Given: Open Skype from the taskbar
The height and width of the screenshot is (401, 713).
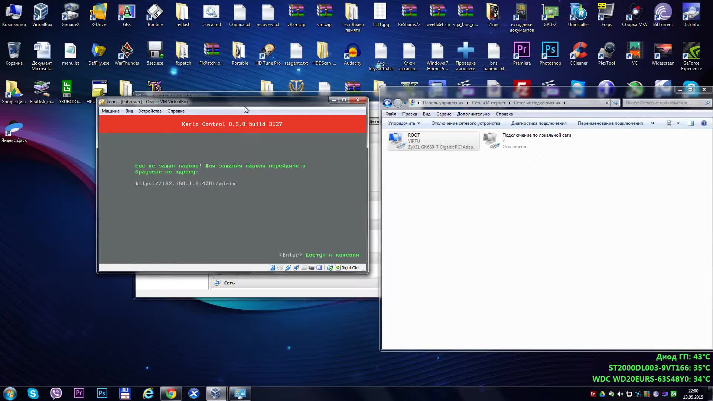Looking at the screenshot, I should click(x=33, y=393).
